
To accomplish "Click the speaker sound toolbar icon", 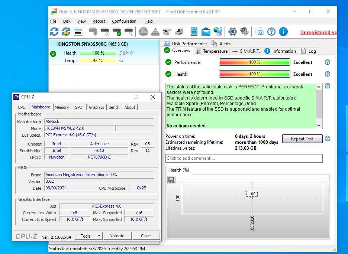I will 244,32.
